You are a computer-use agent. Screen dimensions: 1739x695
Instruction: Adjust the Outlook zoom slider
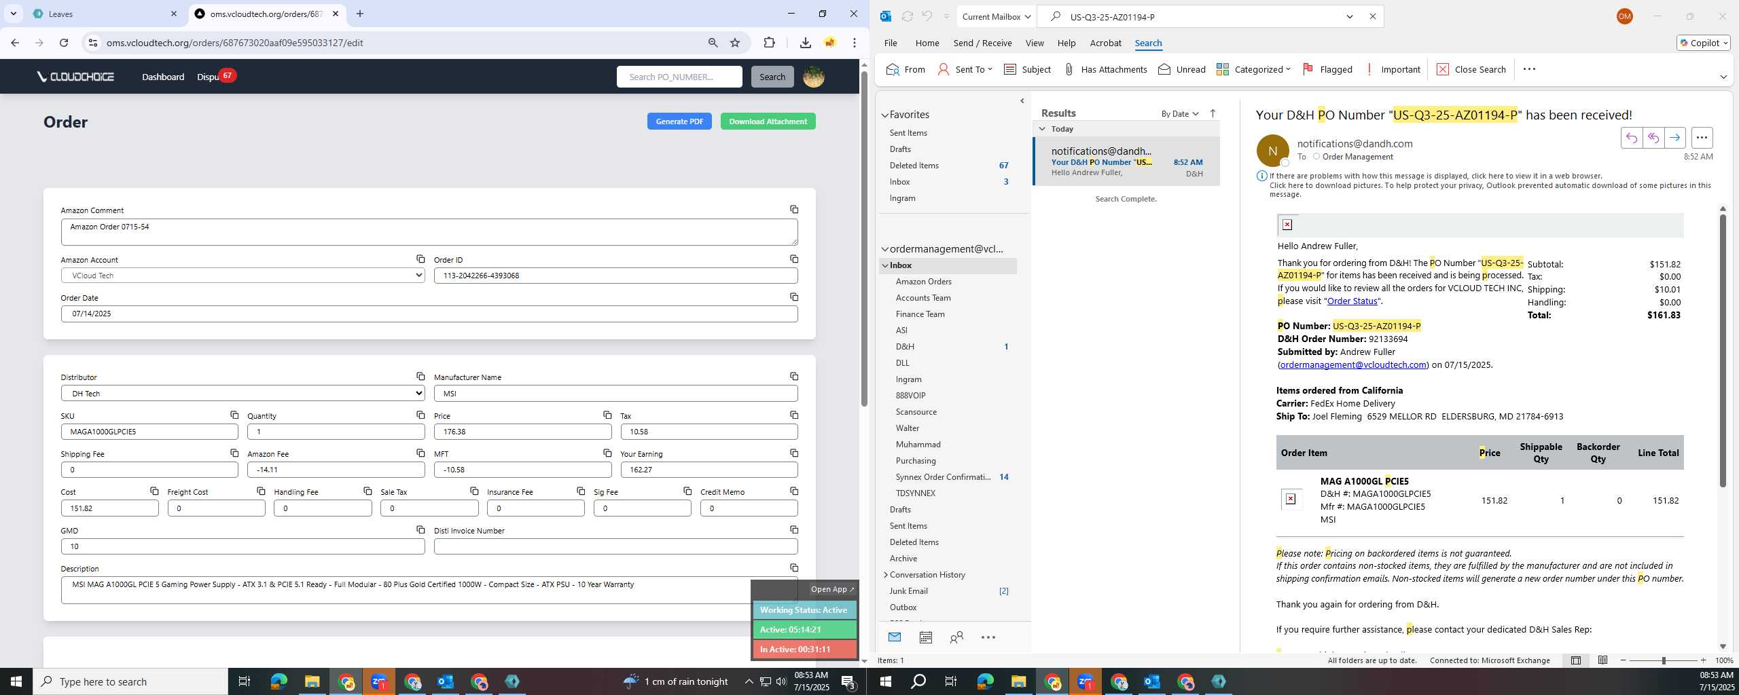(1664, 660)
